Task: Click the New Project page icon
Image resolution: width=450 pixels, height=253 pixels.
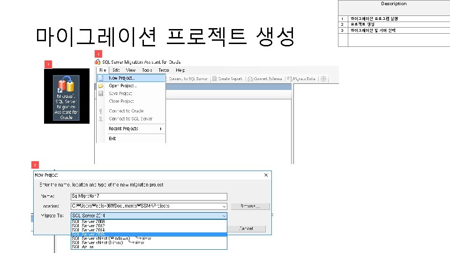Action: (x=101, y=78)
